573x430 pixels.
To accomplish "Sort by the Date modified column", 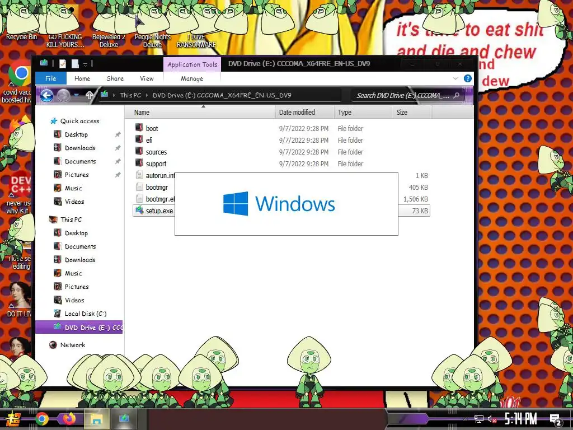I will click(304, 112).
